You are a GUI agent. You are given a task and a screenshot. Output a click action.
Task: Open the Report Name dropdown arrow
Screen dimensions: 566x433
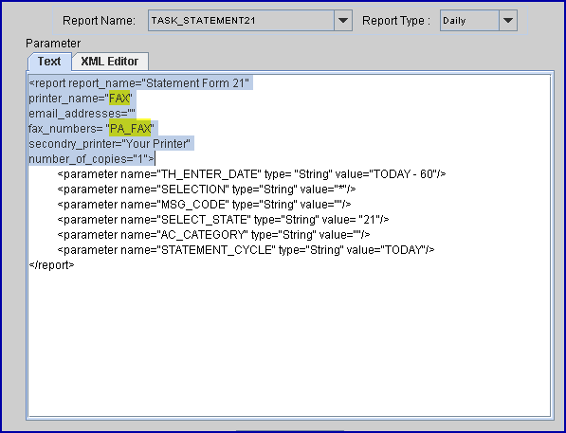343,21
